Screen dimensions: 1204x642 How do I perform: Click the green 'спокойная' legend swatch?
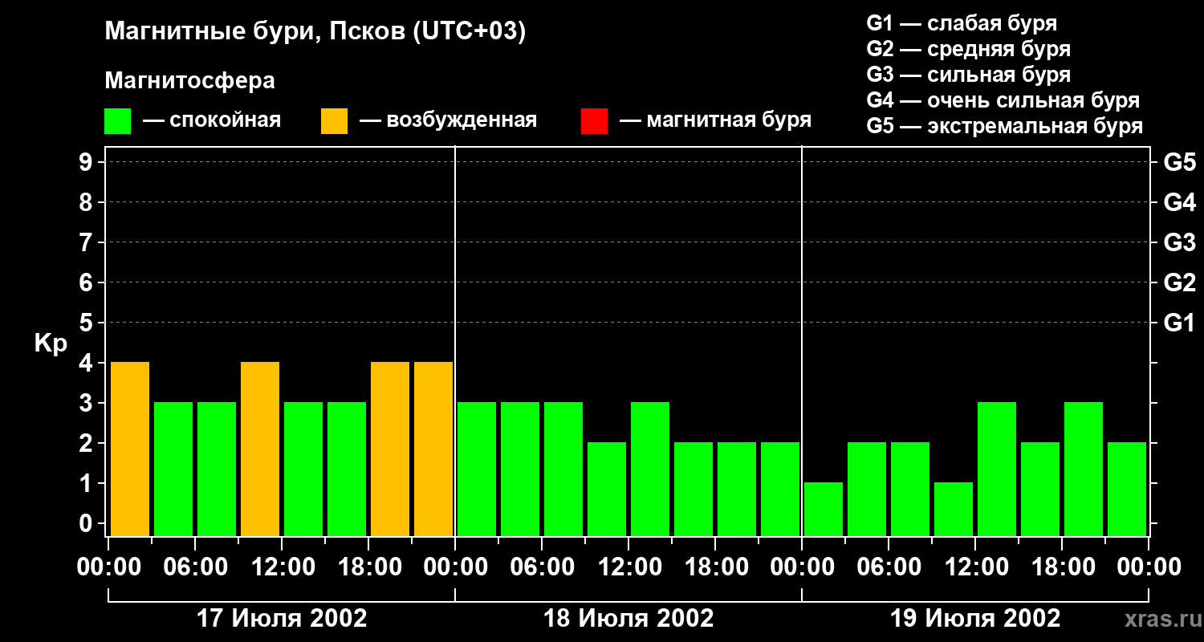tap(117, 121)
